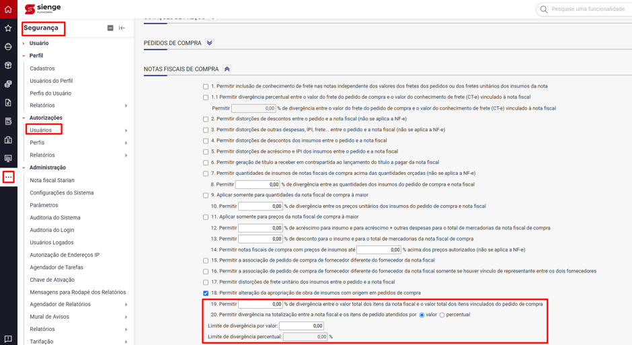The image size is (632, 345).
Task: Collapse all menu groups with minus icon
Action: coord(110,28)
